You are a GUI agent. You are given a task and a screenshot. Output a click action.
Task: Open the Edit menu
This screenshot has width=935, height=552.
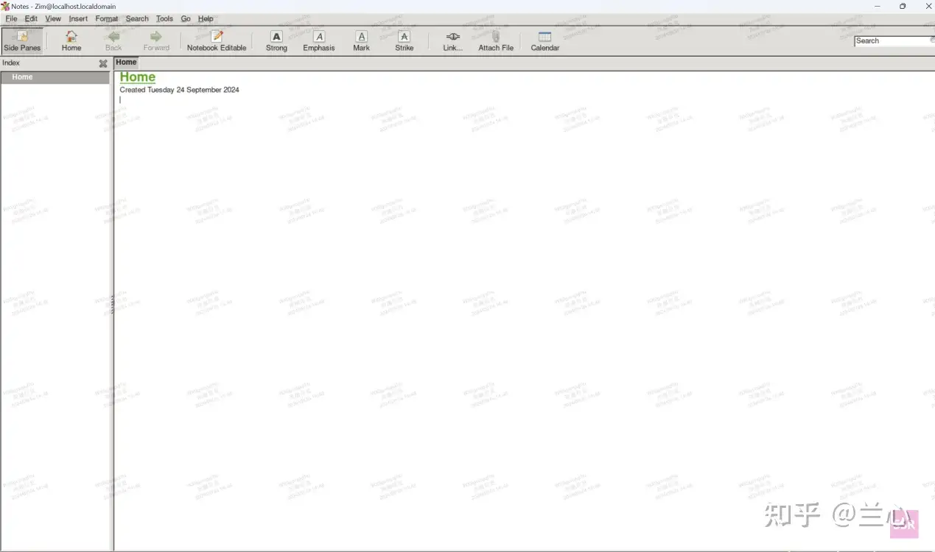point(31,18)
